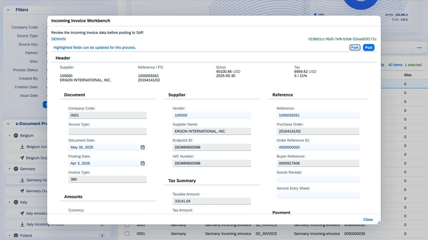Click the chart legend value 104,394.3
The image size is (428, 240).
point(401,15)
